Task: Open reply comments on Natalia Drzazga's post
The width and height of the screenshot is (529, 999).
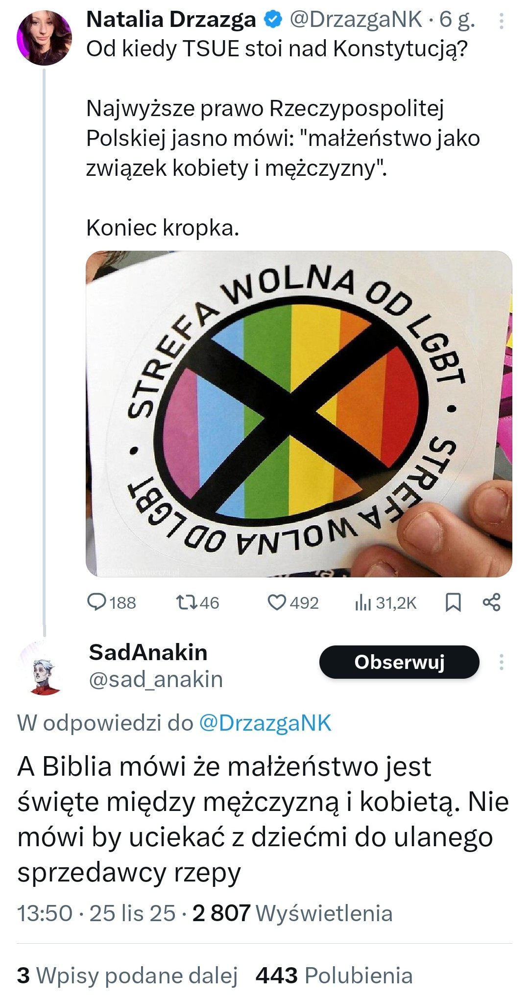Action: [97, 602]
